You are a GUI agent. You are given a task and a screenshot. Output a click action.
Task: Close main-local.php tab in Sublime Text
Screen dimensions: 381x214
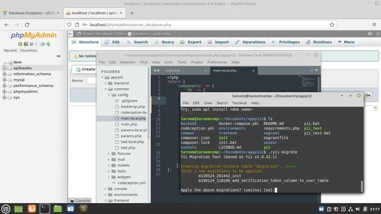(254, 71)
